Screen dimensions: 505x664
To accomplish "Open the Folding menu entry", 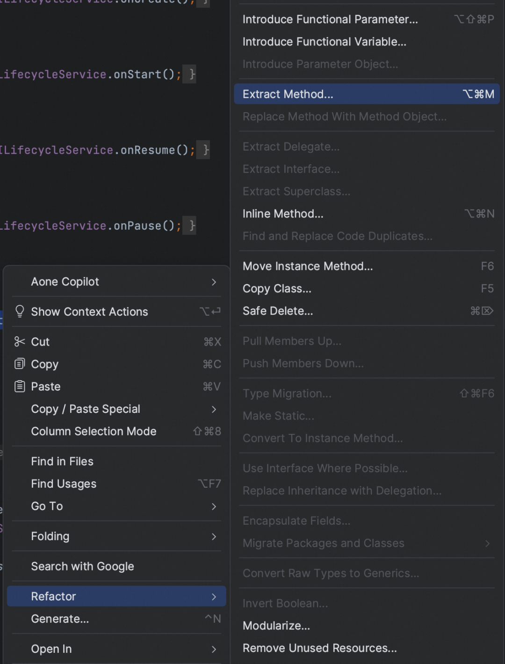I will [x=116, y=536].
